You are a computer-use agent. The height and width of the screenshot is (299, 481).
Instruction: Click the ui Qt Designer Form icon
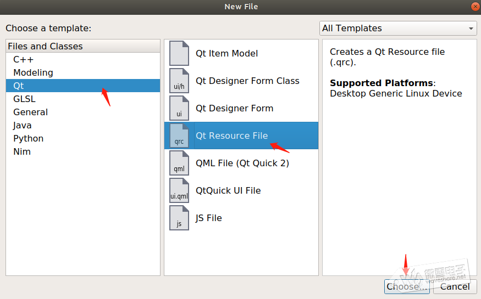click(179, 108)
